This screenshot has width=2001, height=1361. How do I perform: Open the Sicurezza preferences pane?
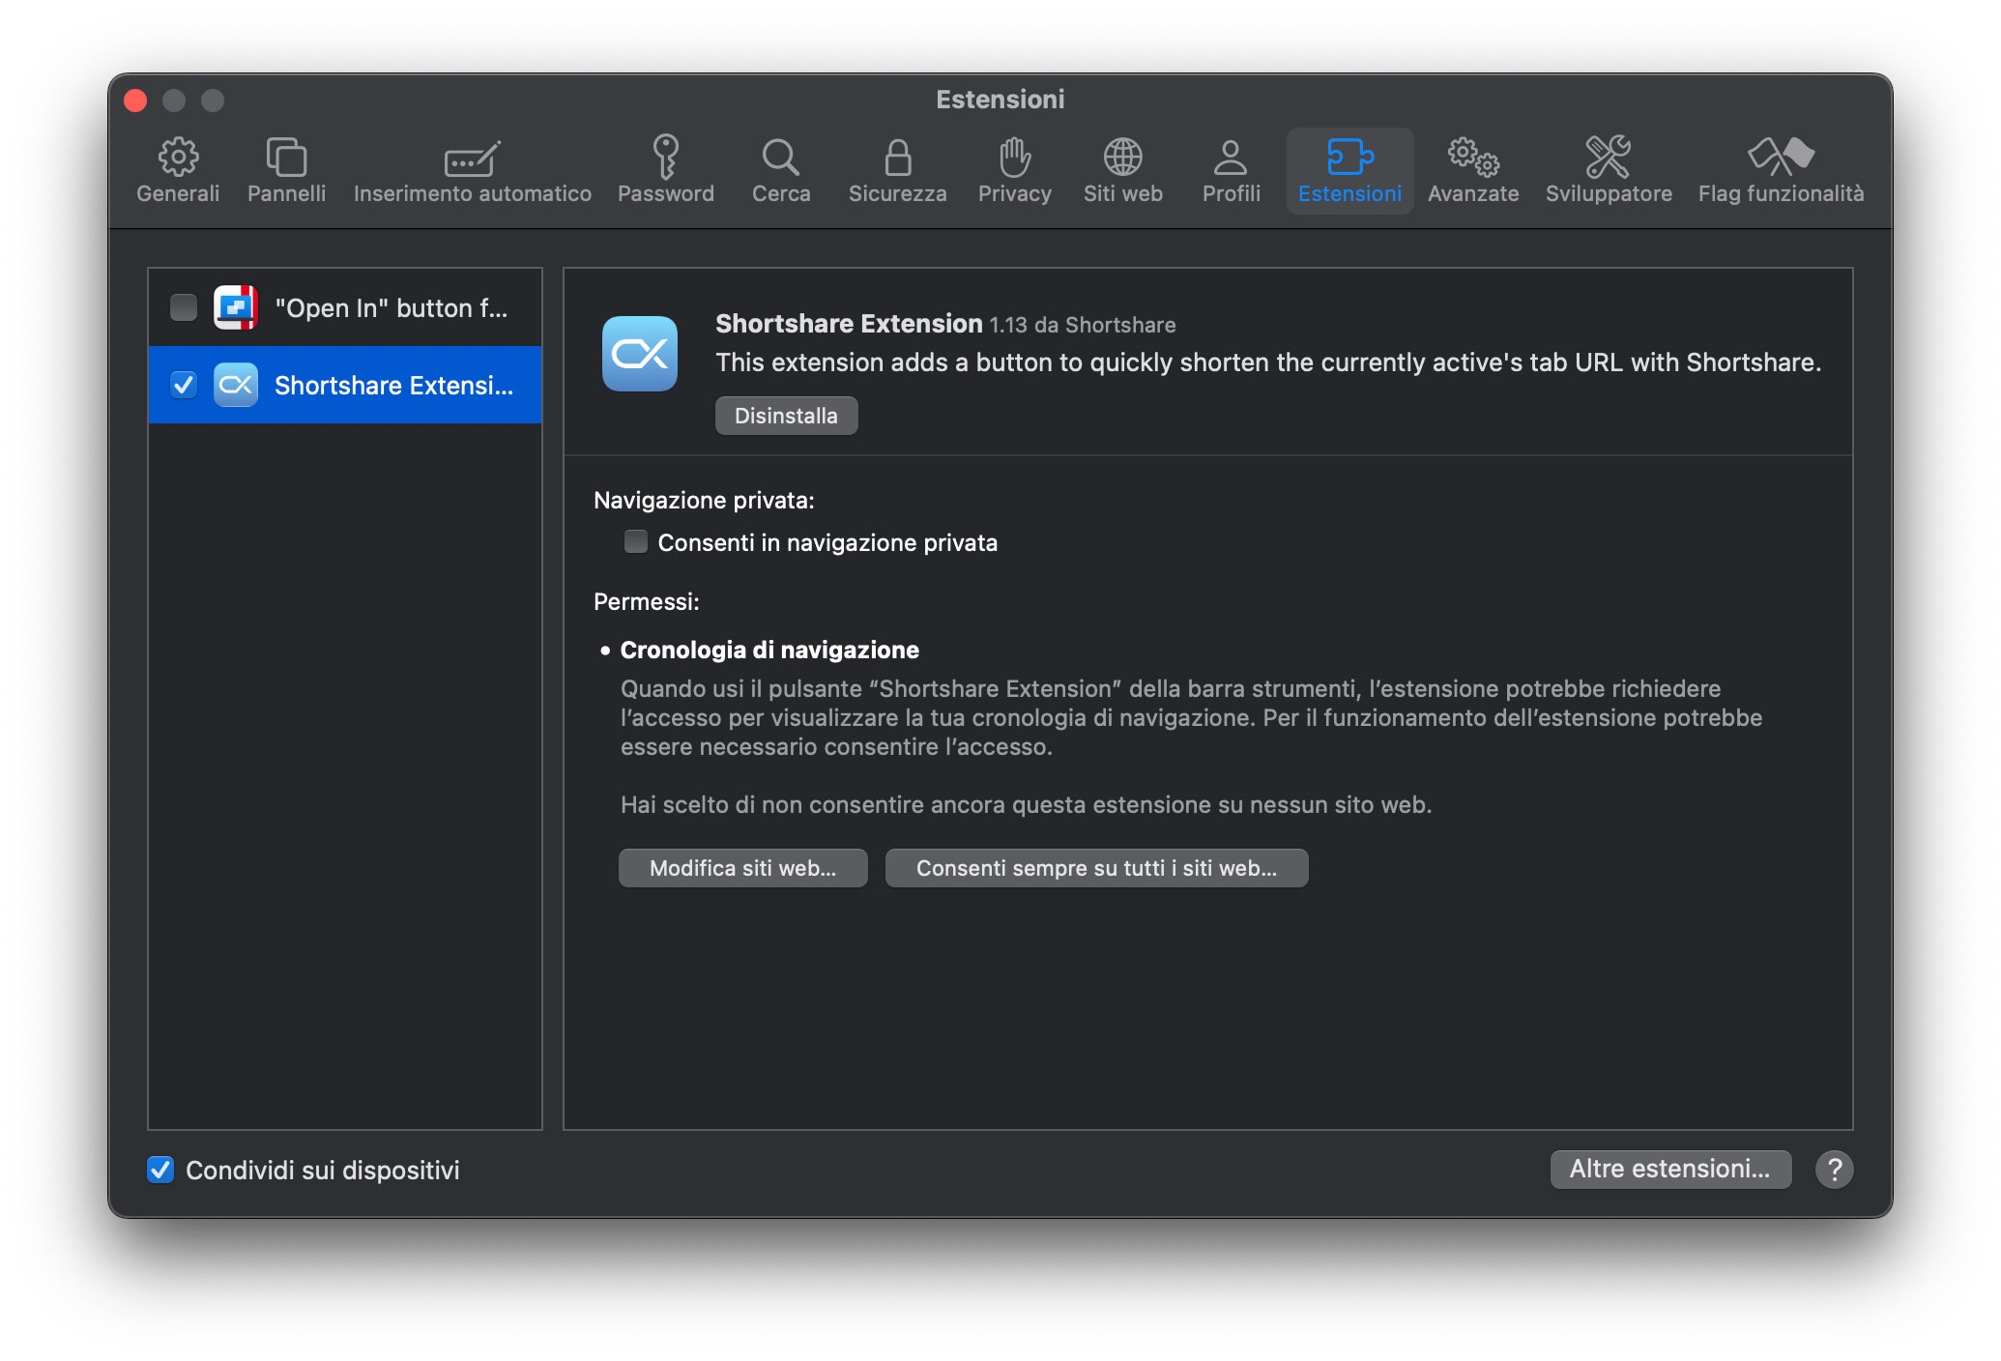(896, 170)
